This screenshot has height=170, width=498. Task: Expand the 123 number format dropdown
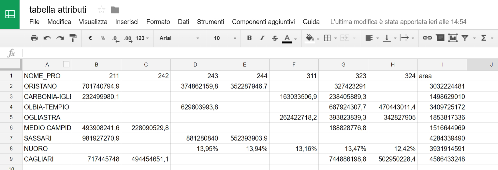coord(142,38)
